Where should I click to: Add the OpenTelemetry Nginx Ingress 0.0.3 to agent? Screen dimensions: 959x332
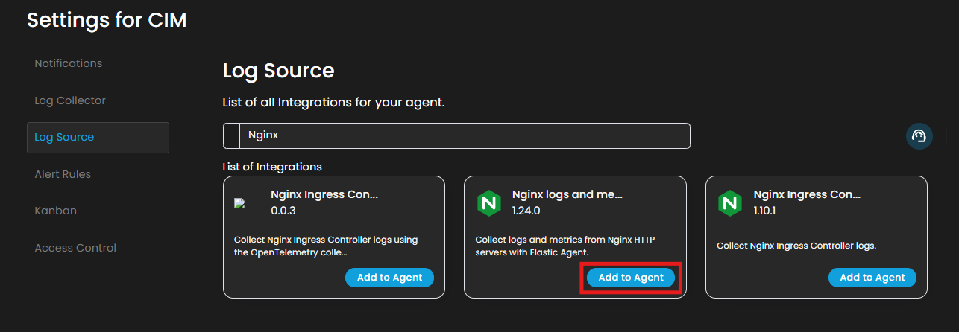(x=389, y=278)
